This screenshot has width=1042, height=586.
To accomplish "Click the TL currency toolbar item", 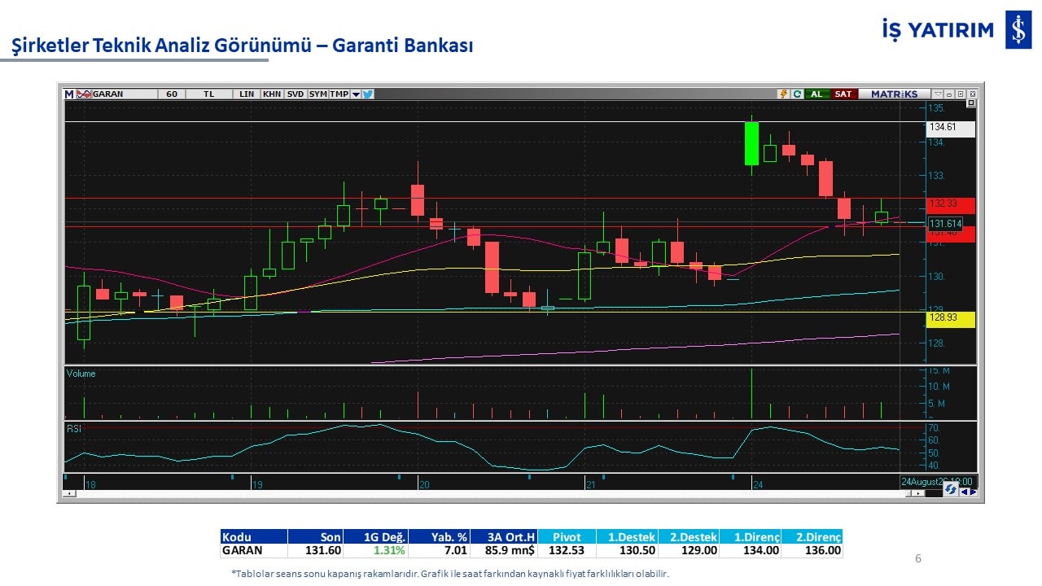I will 209,94.
